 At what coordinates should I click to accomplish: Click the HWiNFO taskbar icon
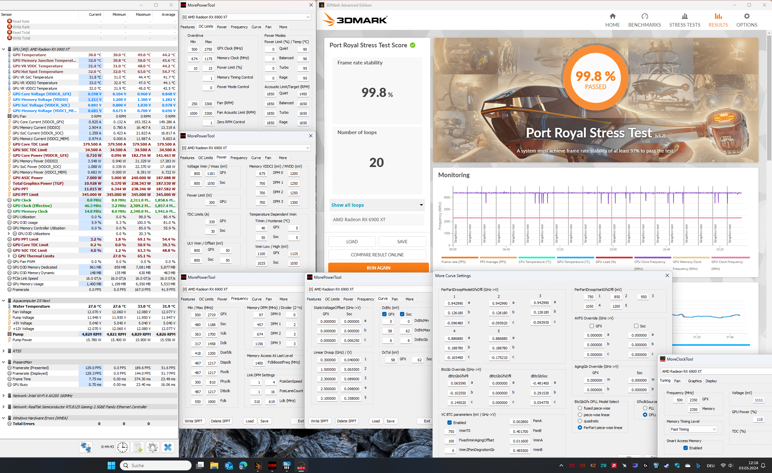tap(287, 465)
